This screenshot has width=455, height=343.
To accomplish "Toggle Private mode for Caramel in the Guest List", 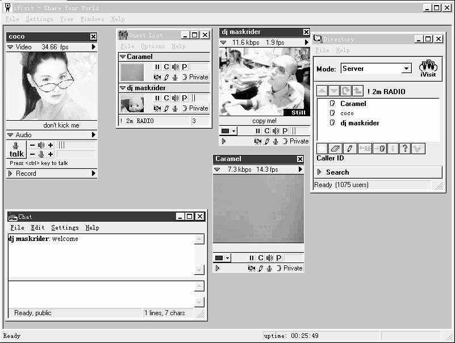I will [x=195, y=77].
